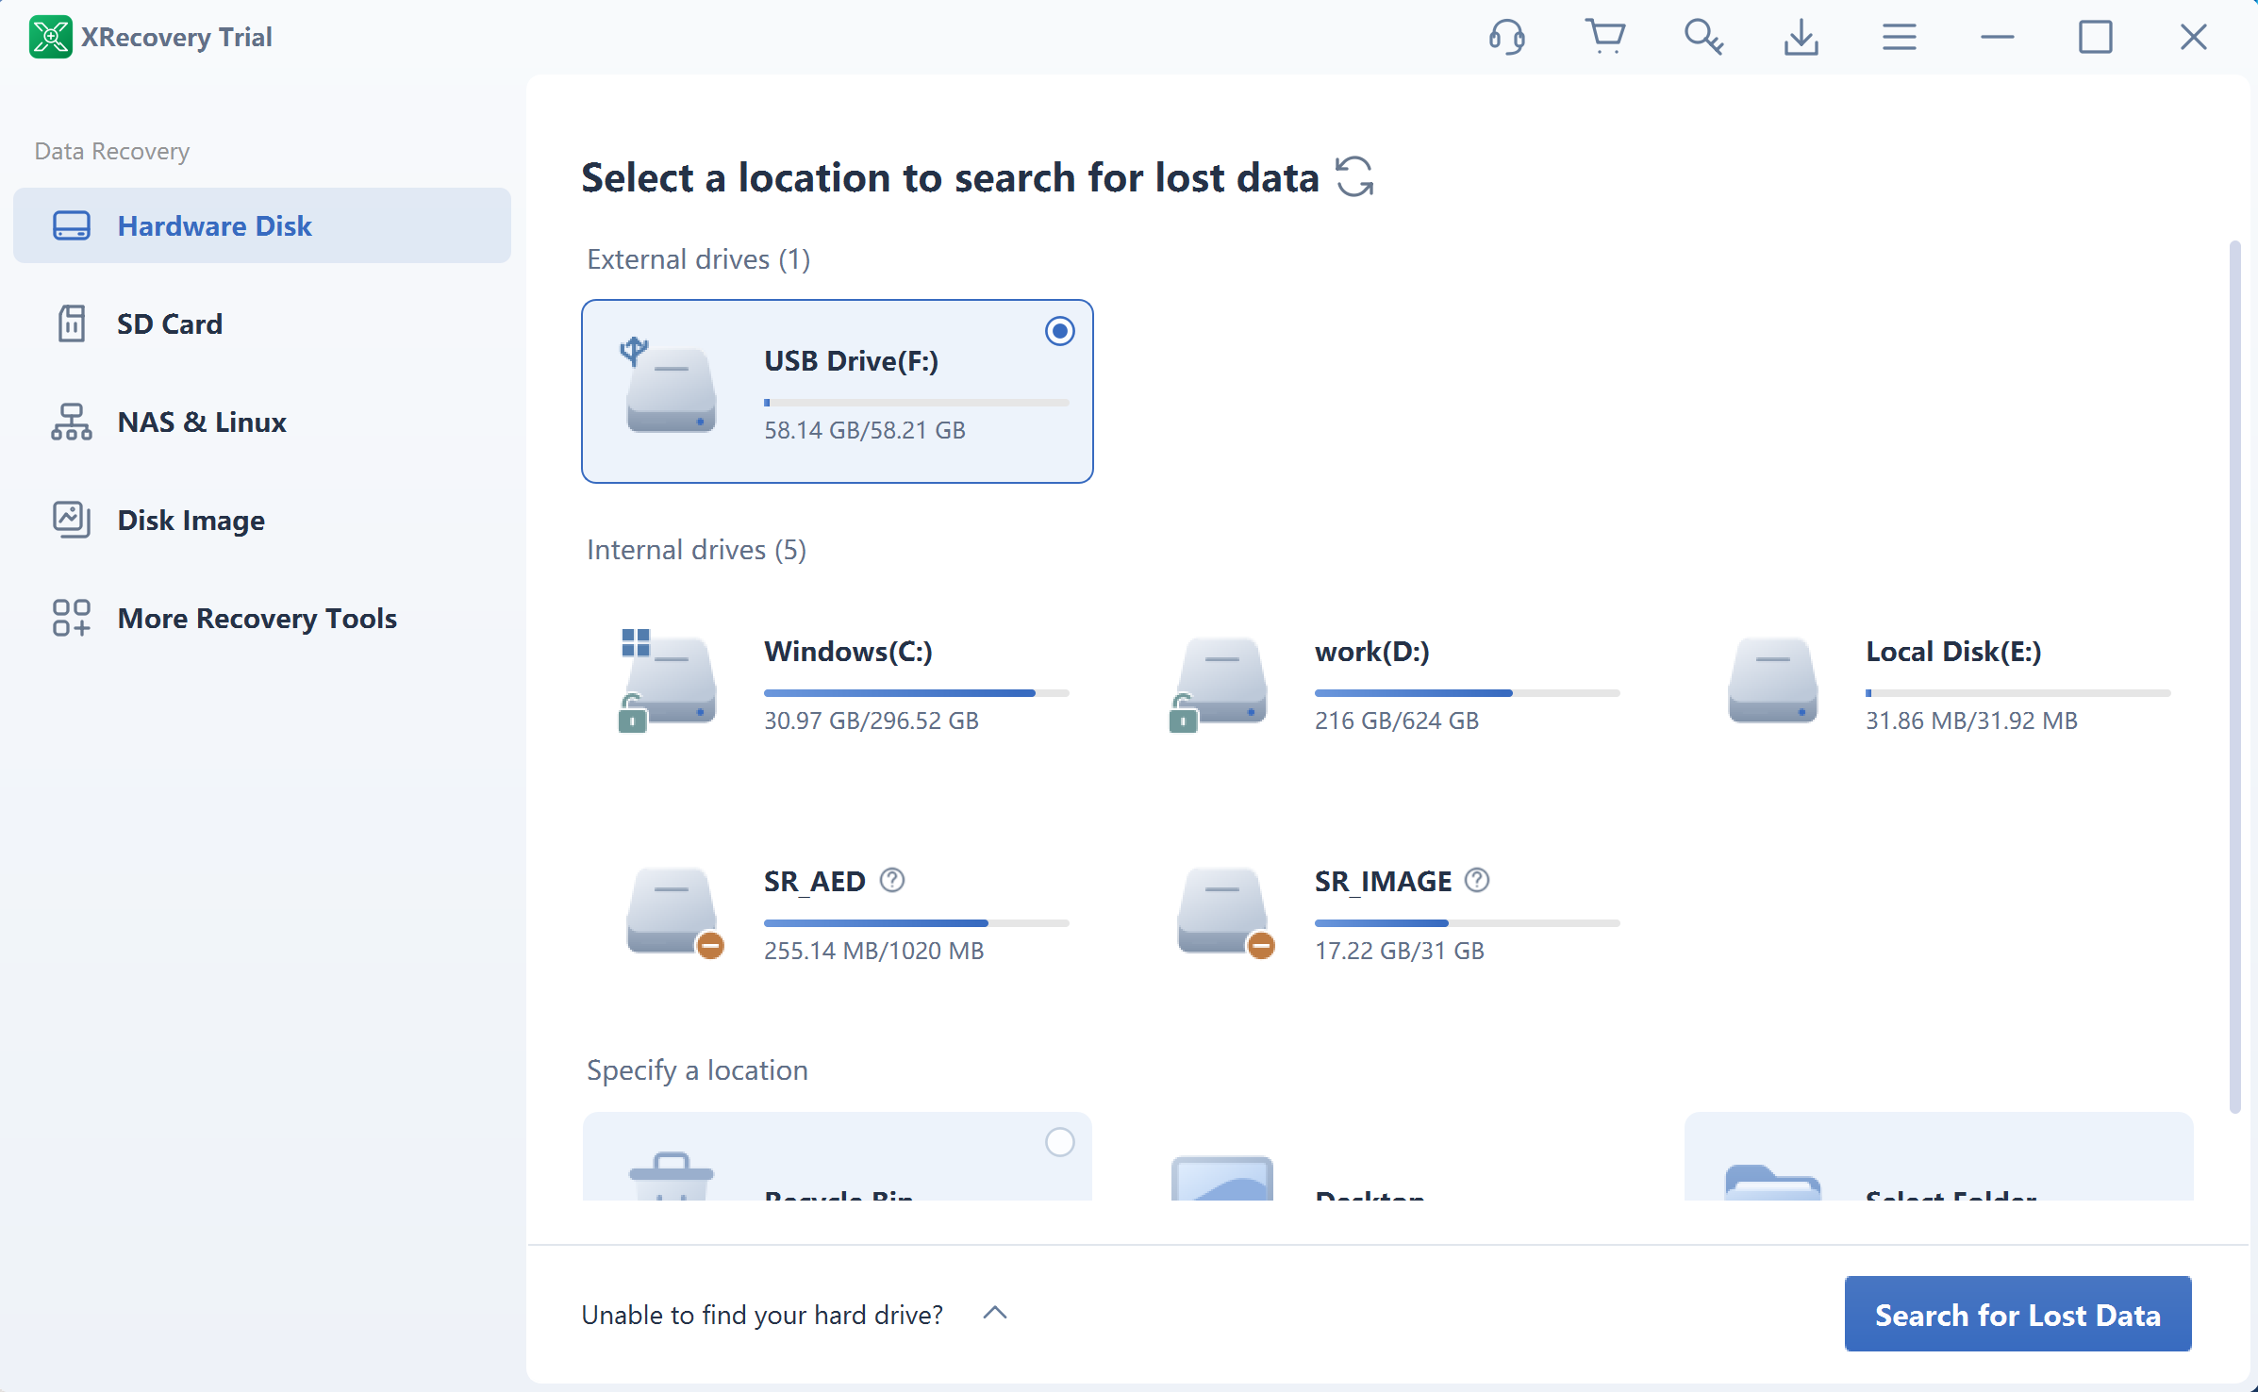Click the SR_IMAGE usage bar

[x=1468, y=923]
